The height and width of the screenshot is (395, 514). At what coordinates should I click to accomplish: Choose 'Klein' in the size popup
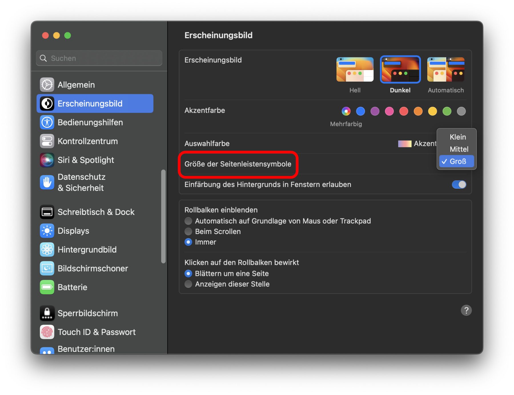(x=457, y=137)
